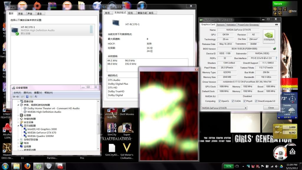Expand the 图像设备 tree node
Viewport: 302px width, 170px height.
click(x=18, y=102)
